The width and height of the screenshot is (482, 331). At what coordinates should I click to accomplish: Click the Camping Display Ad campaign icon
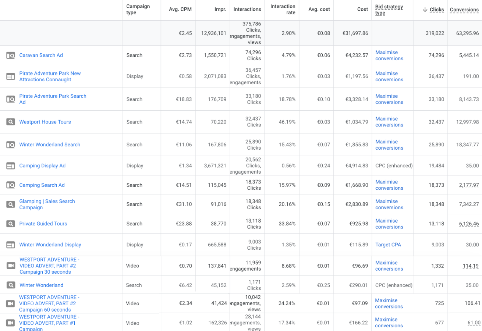click(10, 166)
